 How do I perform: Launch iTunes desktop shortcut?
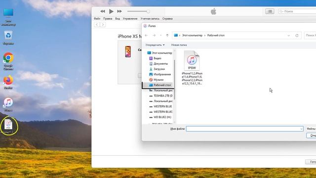(8, 105)
